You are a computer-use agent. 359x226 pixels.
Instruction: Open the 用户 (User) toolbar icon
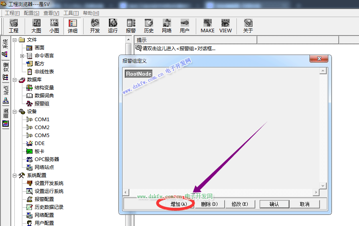coord(185,26)
